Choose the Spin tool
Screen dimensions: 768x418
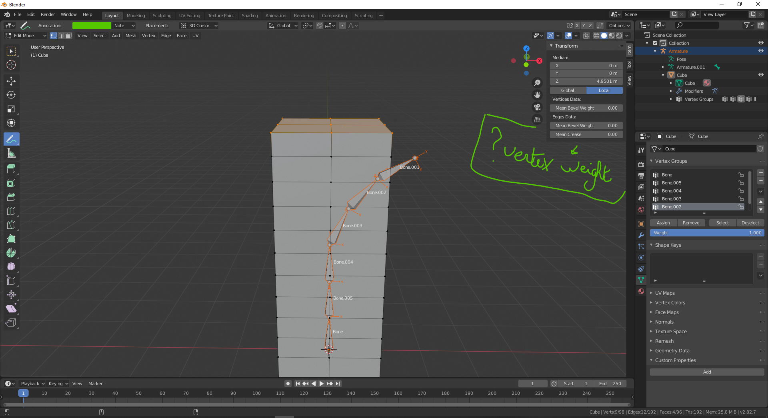click(11, 253)
